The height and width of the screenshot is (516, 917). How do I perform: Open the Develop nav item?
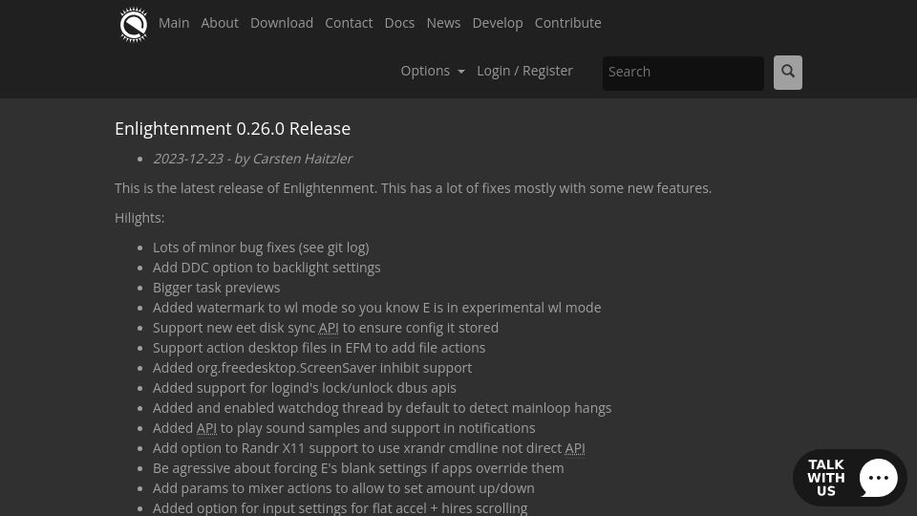pos(497,23)
